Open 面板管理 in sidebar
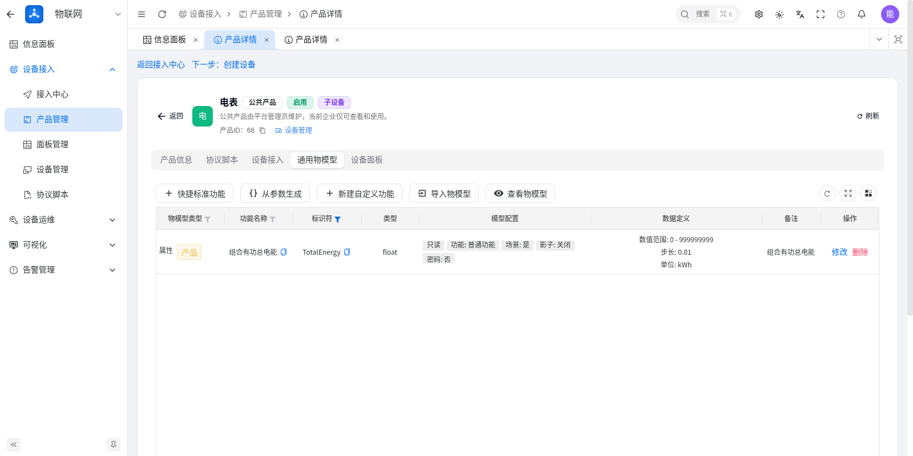This screenshot has height=456, width=913. coord(63,145)
